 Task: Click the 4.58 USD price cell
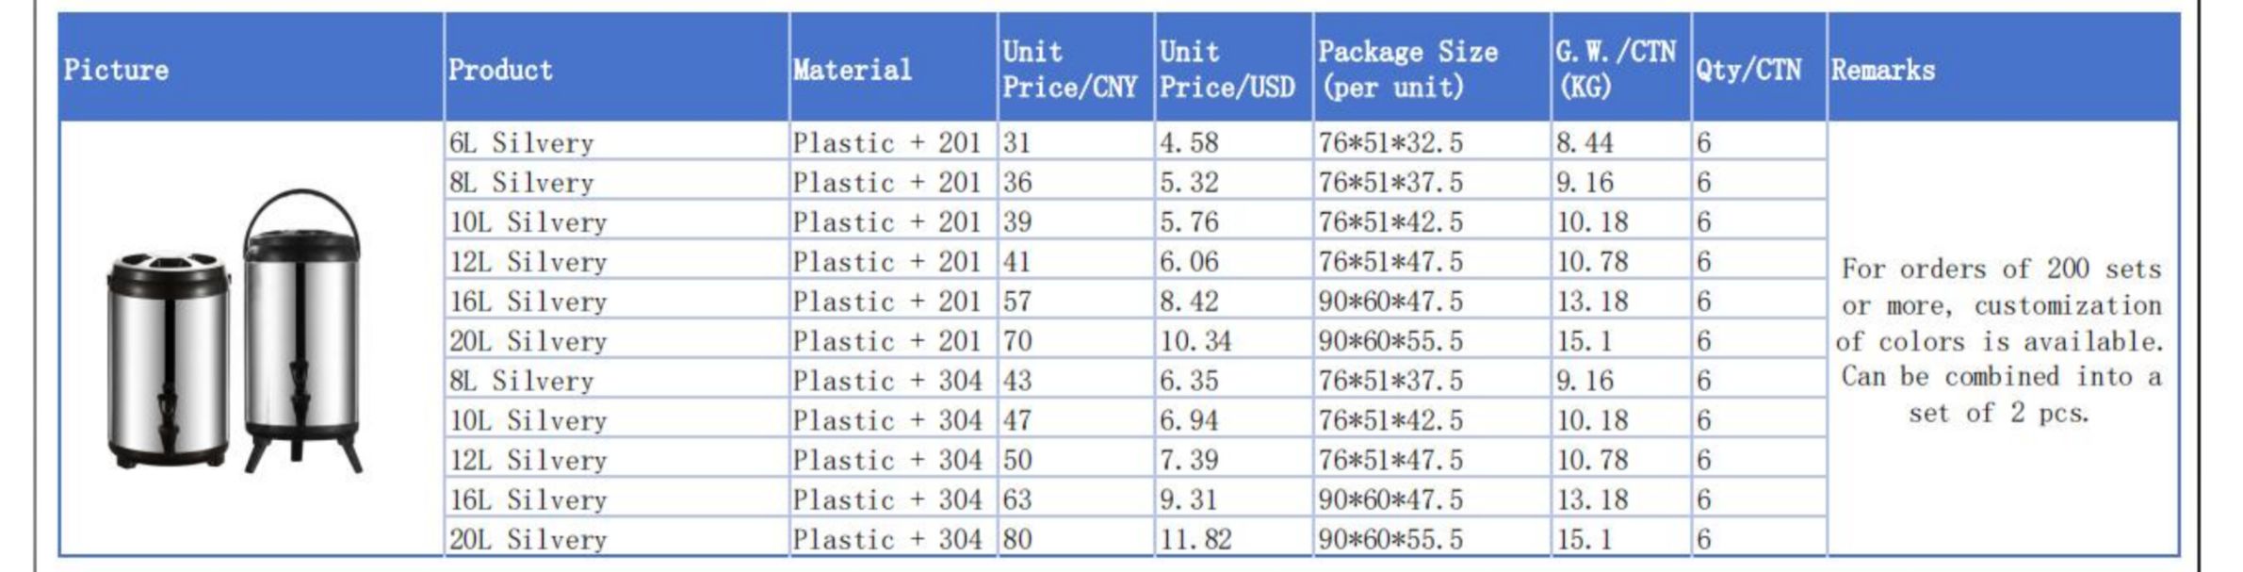click(1233, 141)
